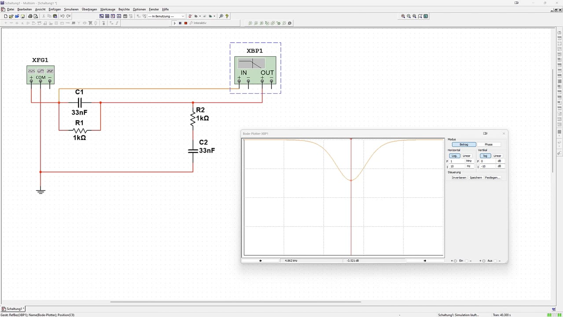Click the Print icon in toolbar

tap(30, 16)
